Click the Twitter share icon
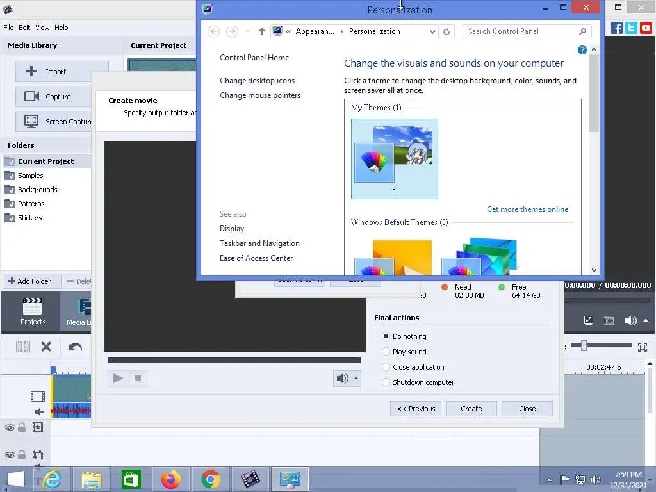 631,28
